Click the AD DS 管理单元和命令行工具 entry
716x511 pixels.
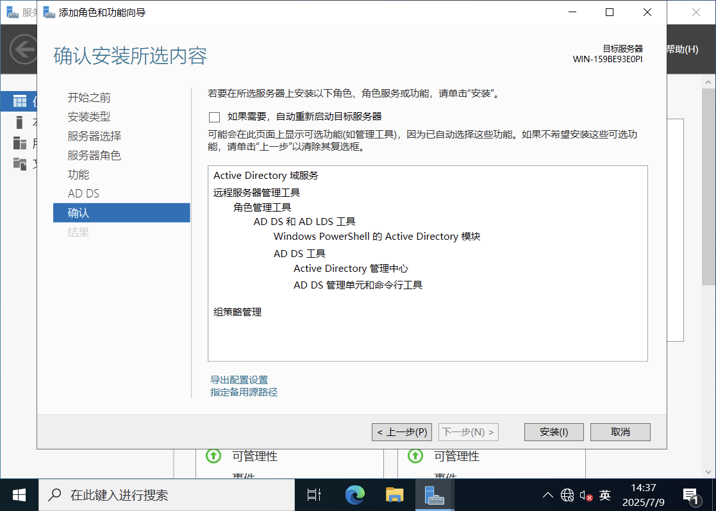[358, 285]
